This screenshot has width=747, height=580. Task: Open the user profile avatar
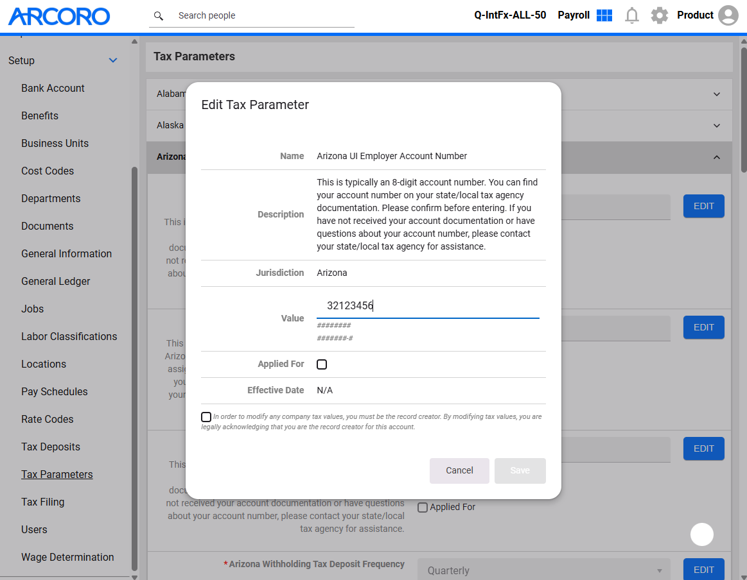(728, 15)
